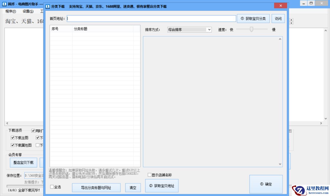Enable the 显示店铺名称 checkbox
Image resolution: width=330 pixels, height=196 pixels.
point(150,175)
